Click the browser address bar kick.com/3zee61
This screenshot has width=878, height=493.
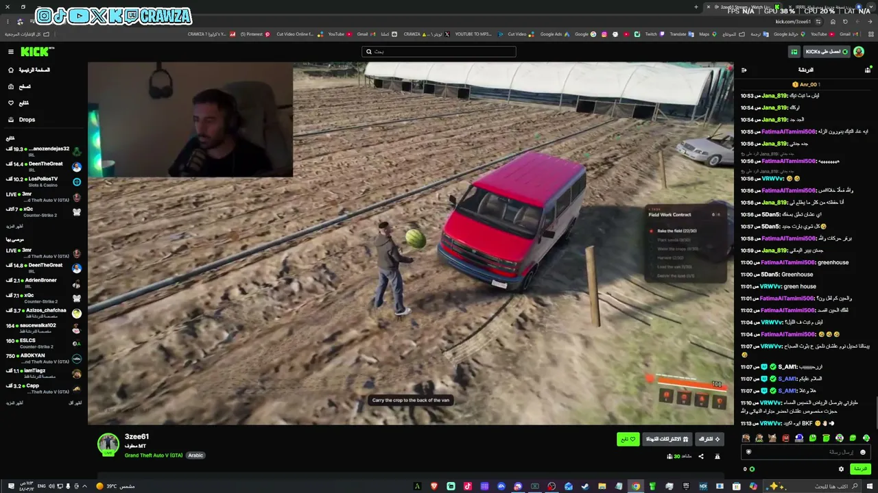[793, 21]
